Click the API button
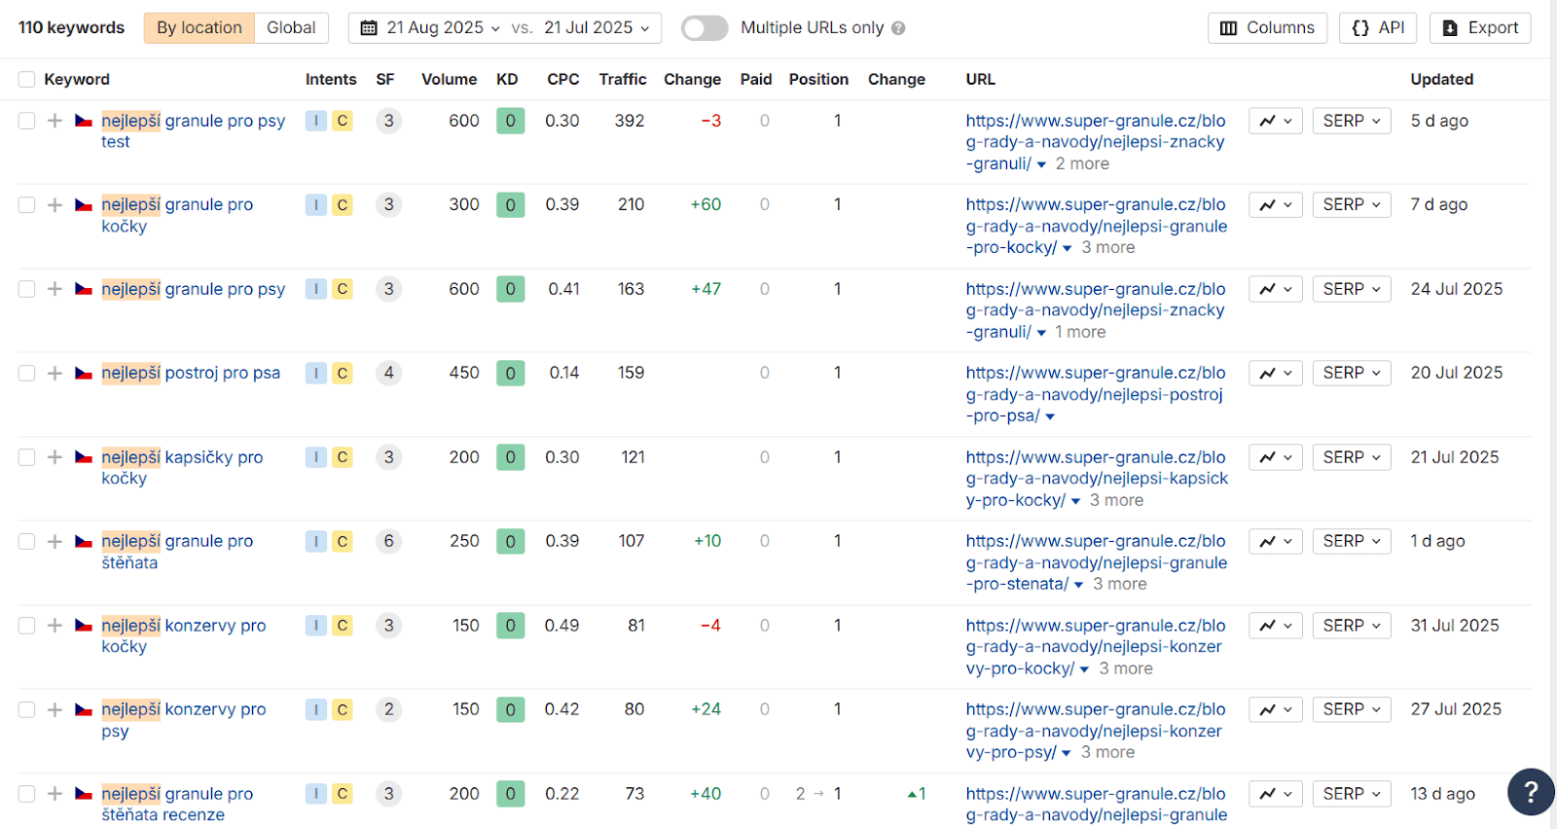 (1378, 28)
